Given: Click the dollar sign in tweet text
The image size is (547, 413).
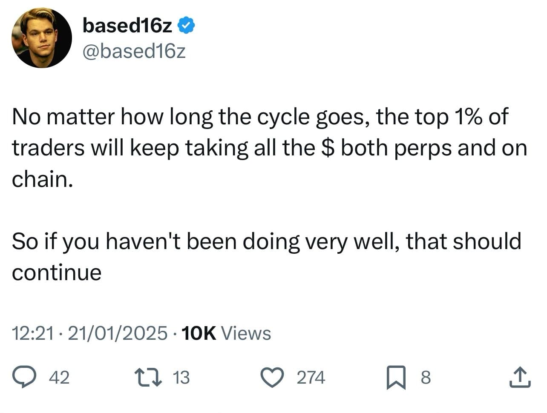Looking at the screenshot, I should [325, 148].
